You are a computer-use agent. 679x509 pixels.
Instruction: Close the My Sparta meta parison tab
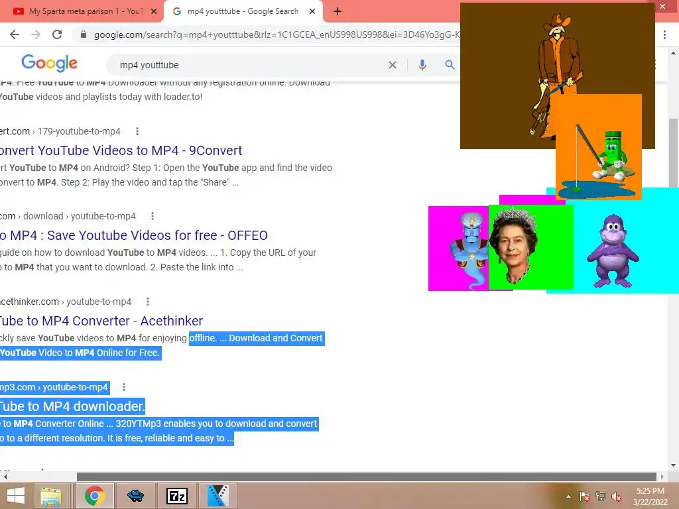[154, 12]
